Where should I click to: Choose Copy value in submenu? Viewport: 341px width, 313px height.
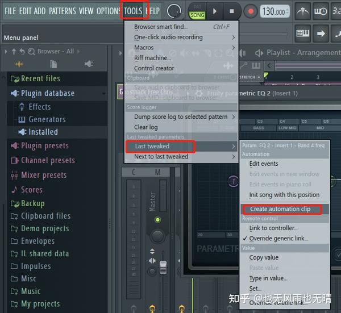(285, 257)
